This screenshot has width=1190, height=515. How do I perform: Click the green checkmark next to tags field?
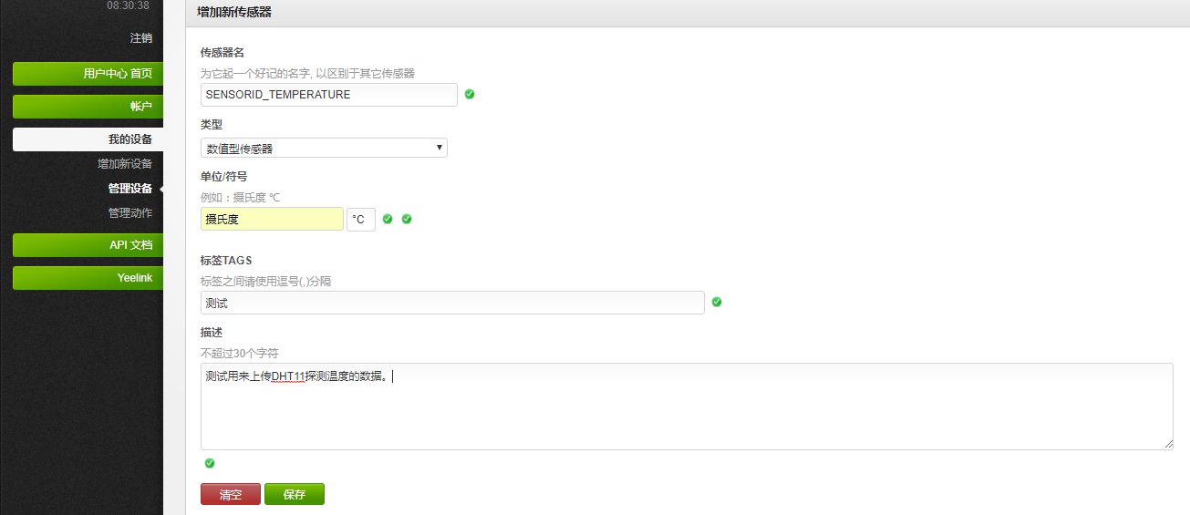point(717,302)
